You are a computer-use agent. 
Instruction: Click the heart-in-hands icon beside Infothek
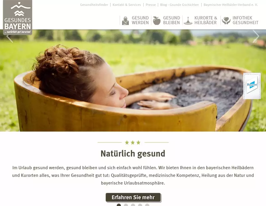coord(226,21)
